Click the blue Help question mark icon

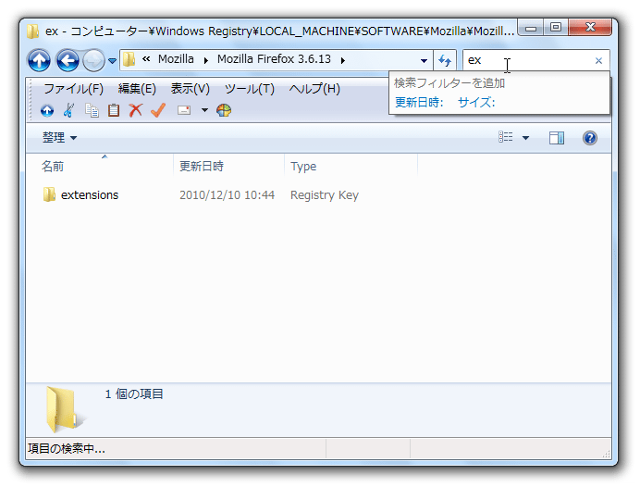tap(590, 138)
